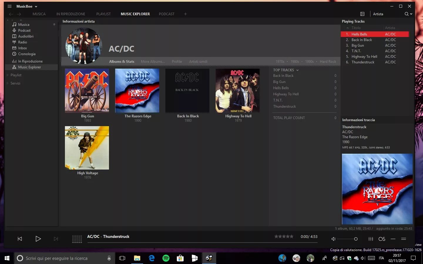
Task: Open Spotify from the taskbar
Action: (166, 258)
